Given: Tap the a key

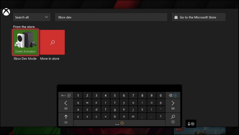Looking at the screenshot, I should (78, 109).
